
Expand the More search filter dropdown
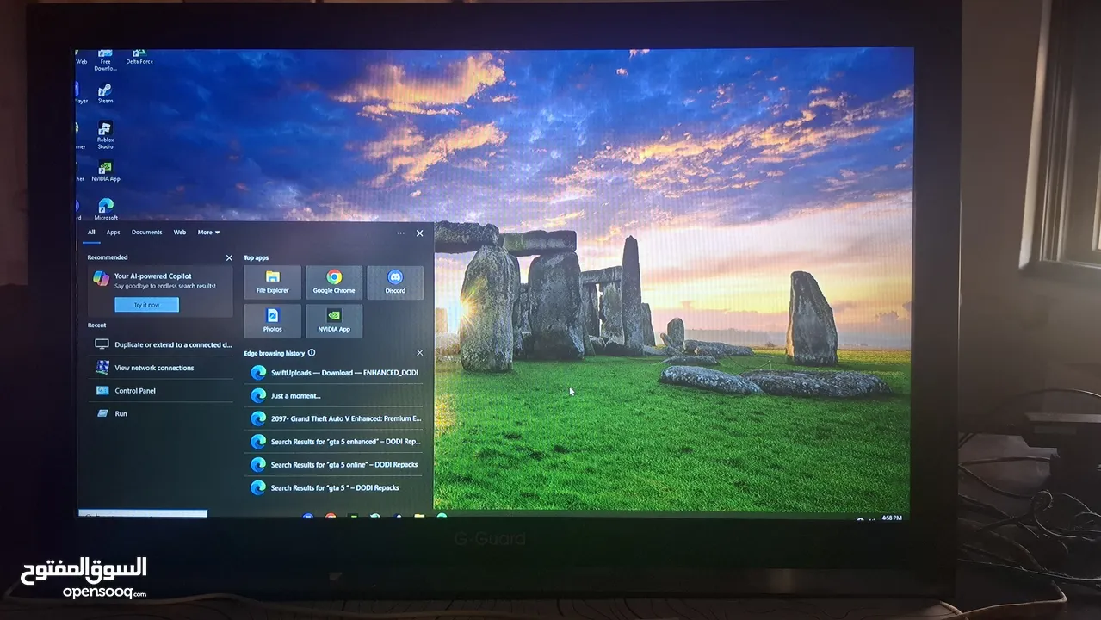click(208, 232)
